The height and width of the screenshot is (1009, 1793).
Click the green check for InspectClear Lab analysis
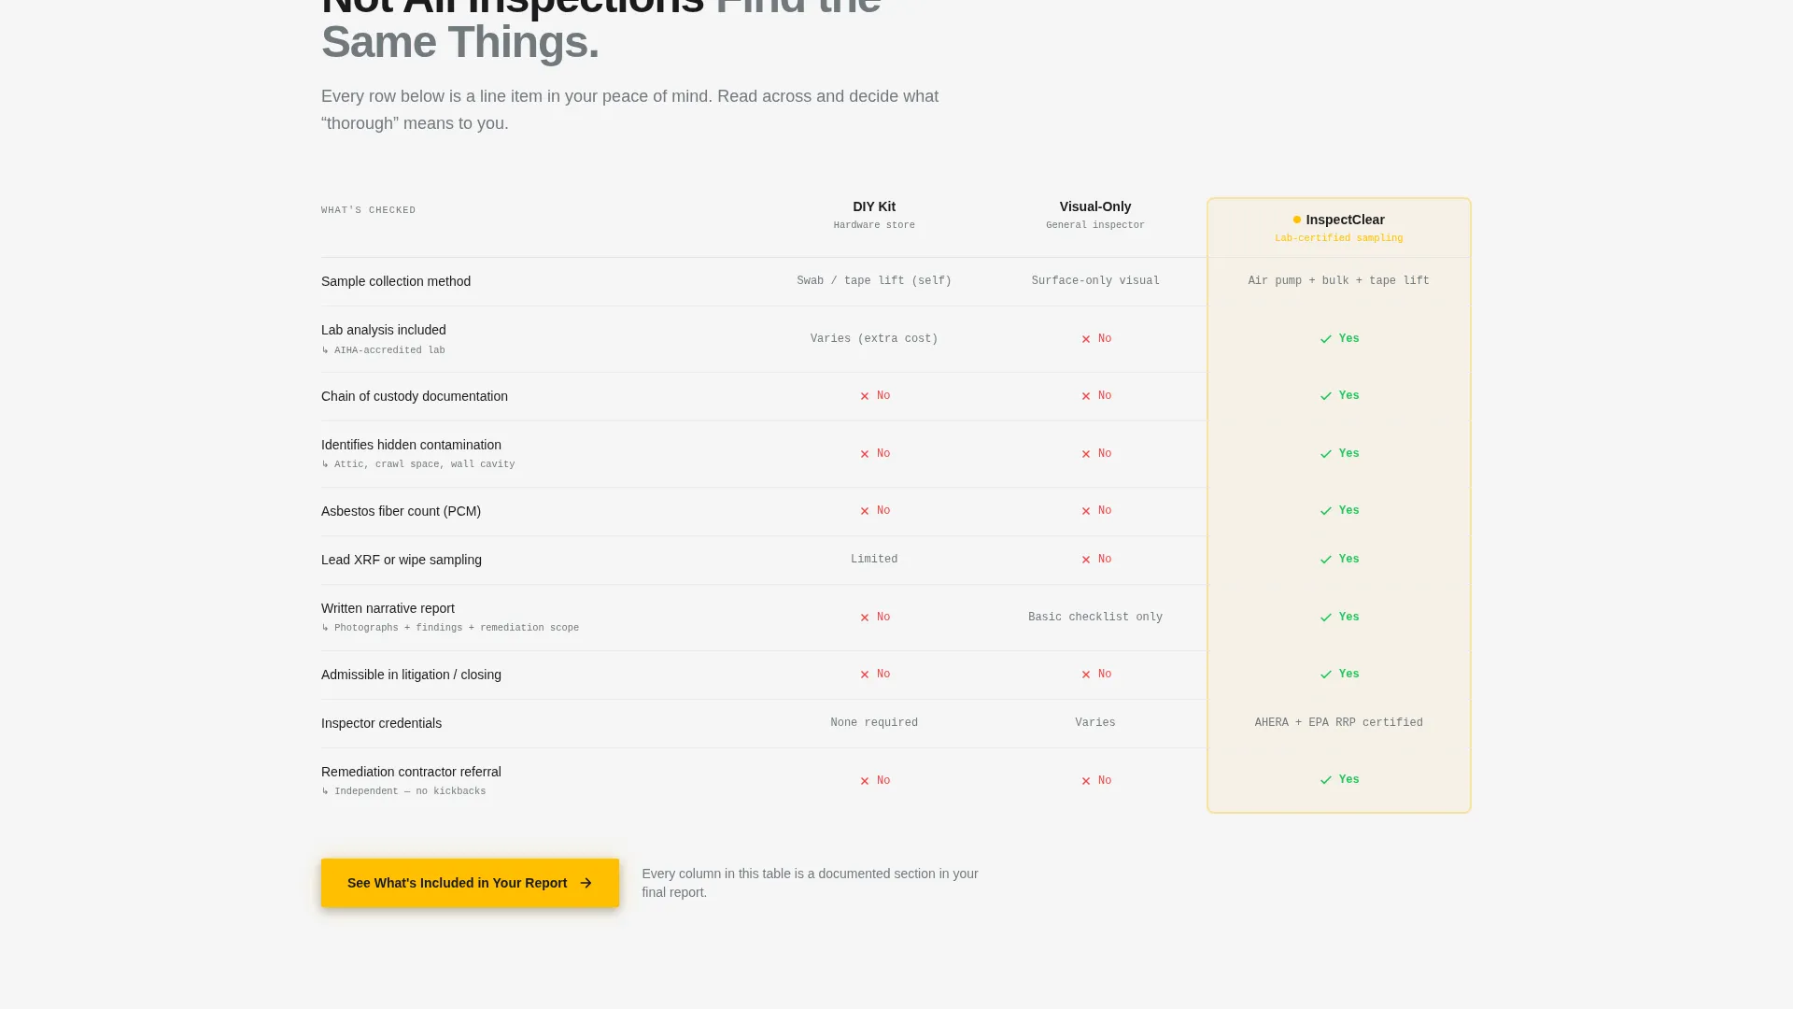click(x=1326, y=339)
